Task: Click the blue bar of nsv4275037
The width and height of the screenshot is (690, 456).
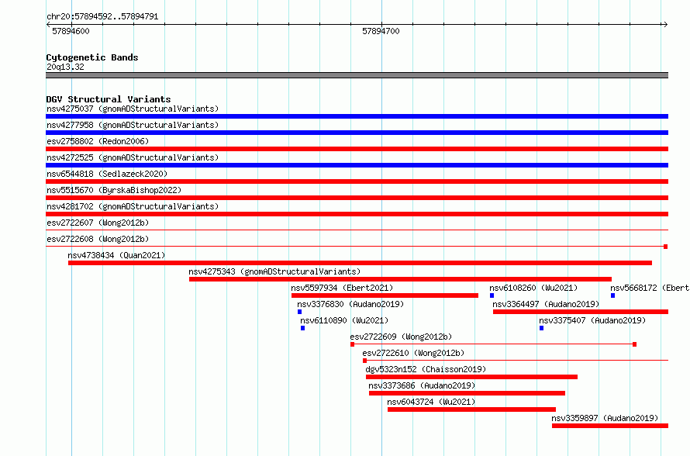Action: 357,116
